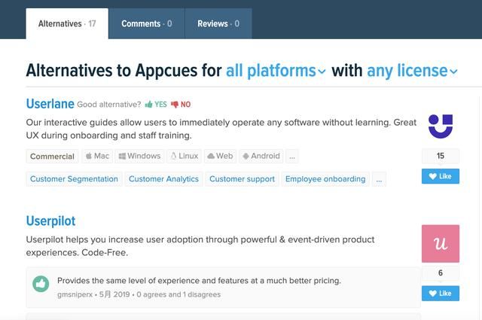Expand more platforms ellipsis after Android
This screenshot has width=482, height=320.
292,156
